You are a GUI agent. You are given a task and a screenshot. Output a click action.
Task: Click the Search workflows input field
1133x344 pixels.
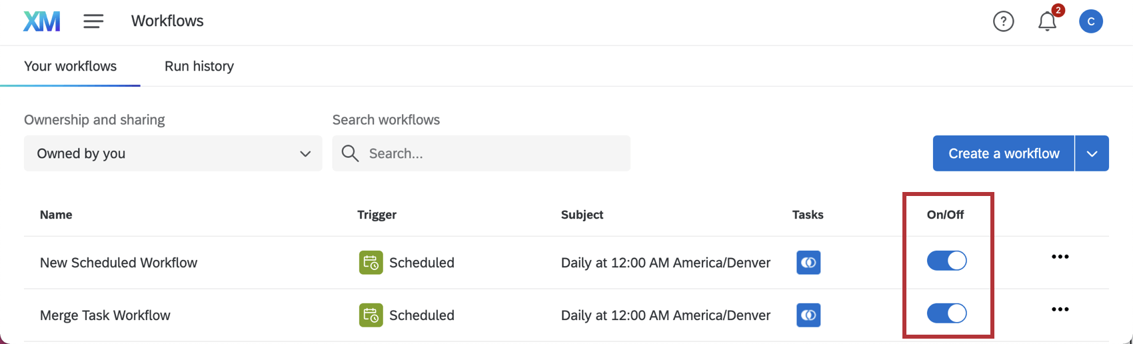481,153
